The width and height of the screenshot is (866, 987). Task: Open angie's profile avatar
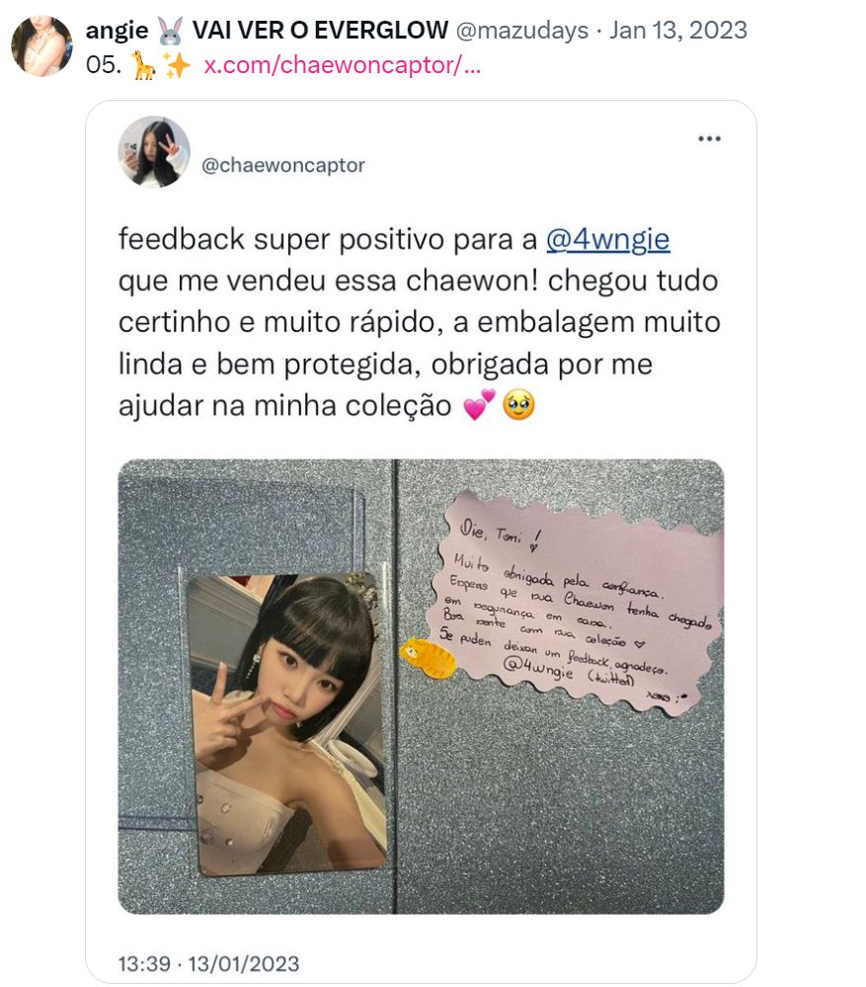(42, 46)
